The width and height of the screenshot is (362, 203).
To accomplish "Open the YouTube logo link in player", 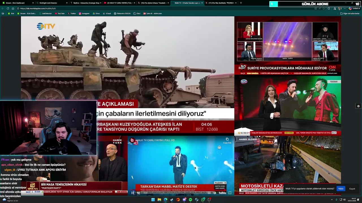I will pyautogui.click(x=222, y=193).
